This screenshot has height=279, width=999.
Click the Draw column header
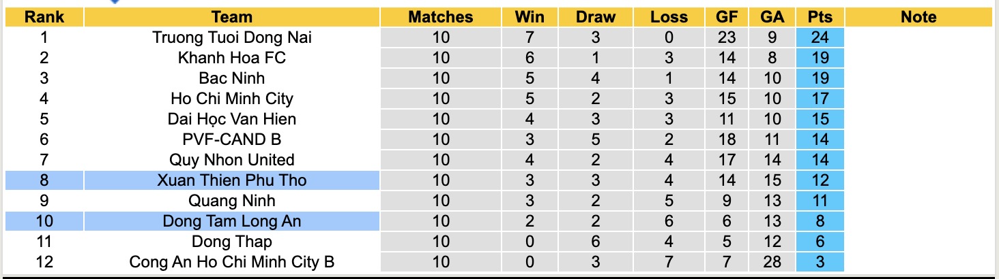coord(595,17)
